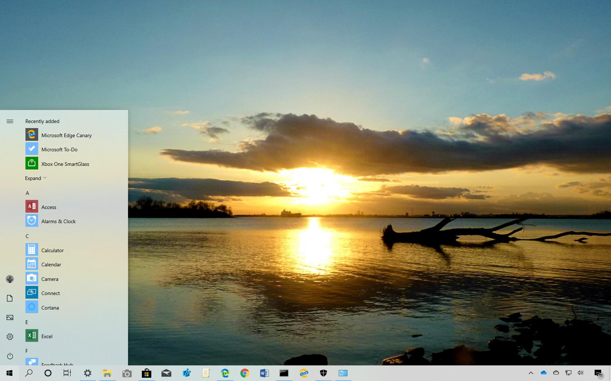
Task: Launch the Calculator app
Action: click(x=53, y=250)
